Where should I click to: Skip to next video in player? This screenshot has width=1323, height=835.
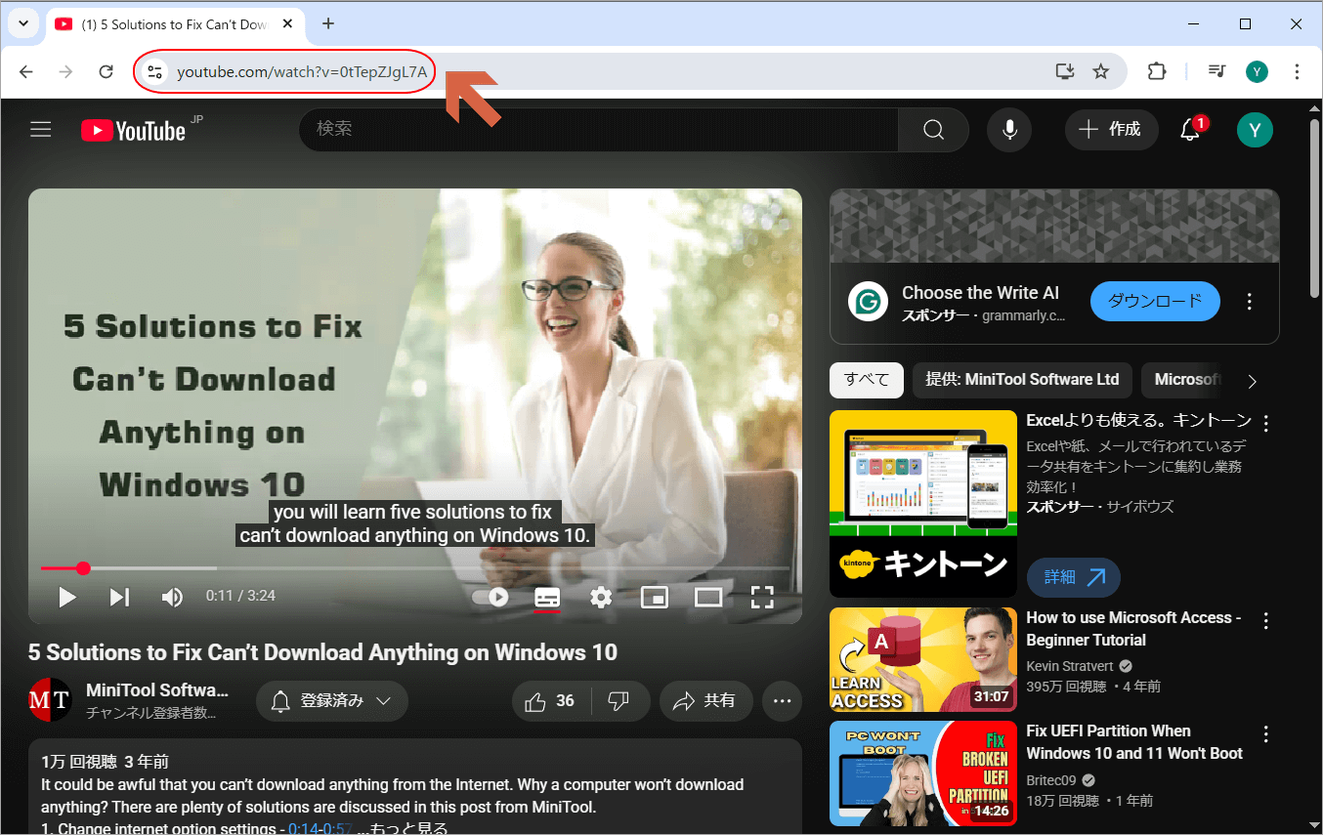tap(119, 597)
